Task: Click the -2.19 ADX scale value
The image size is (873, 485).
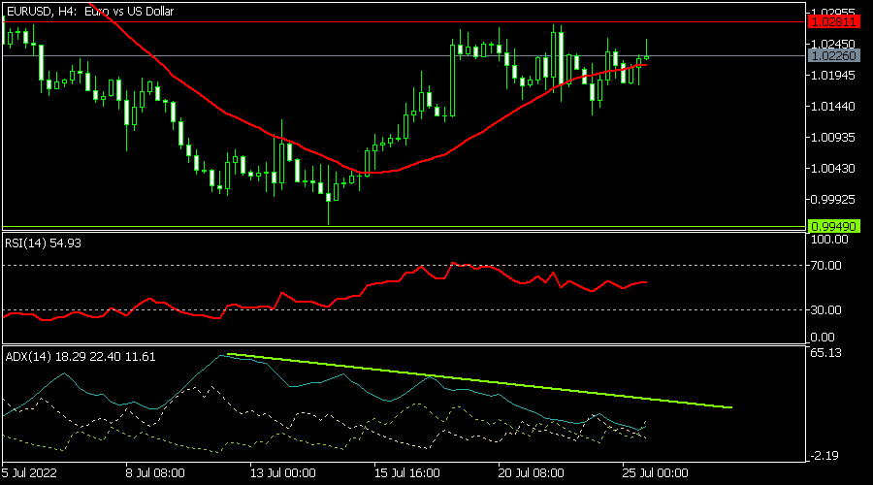Action: click(824, 456)
